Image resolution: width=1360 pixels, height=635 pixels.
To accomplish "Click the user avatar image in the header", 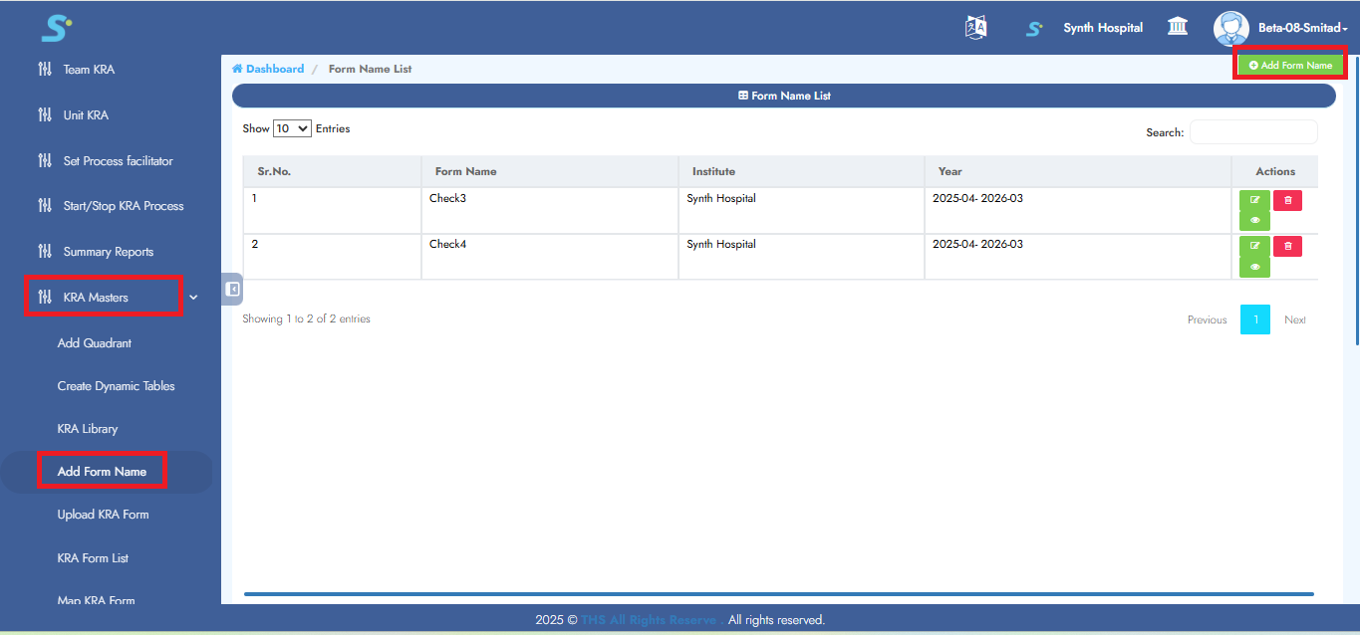I will [x=1230, y=28].
